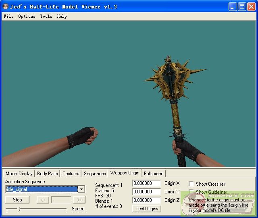Open the Help menu

tap(62, 16)
